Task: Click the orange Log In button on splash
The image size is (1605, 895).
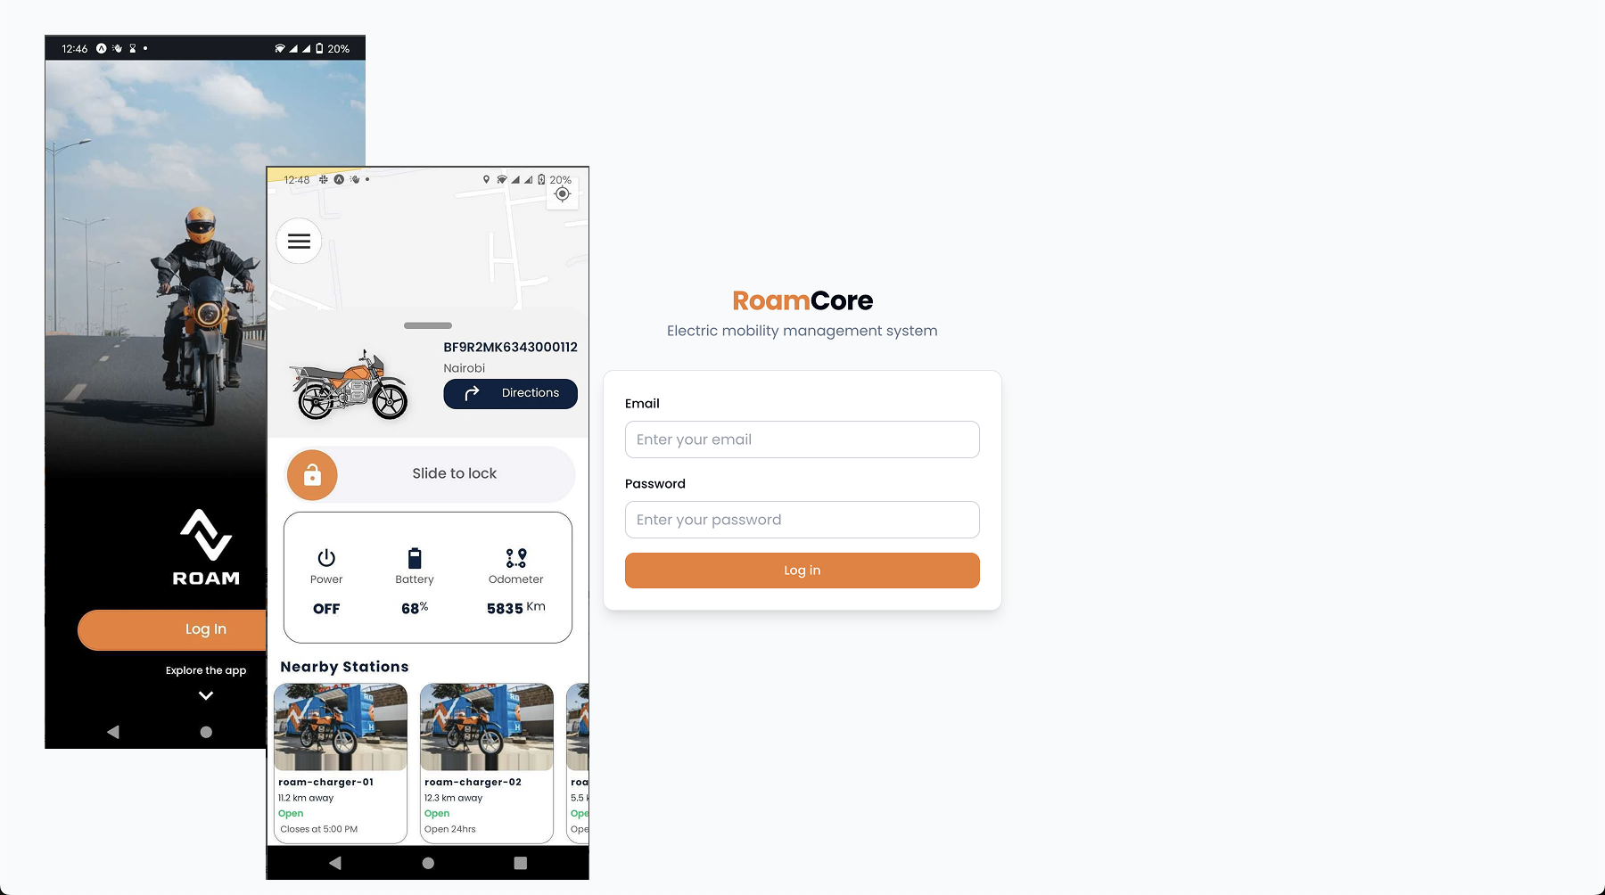Action: click(x=172, y=629)
